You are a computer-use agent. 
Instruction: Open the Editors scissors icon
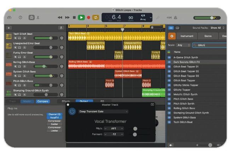pyautogui.click(x=38, y=17)
